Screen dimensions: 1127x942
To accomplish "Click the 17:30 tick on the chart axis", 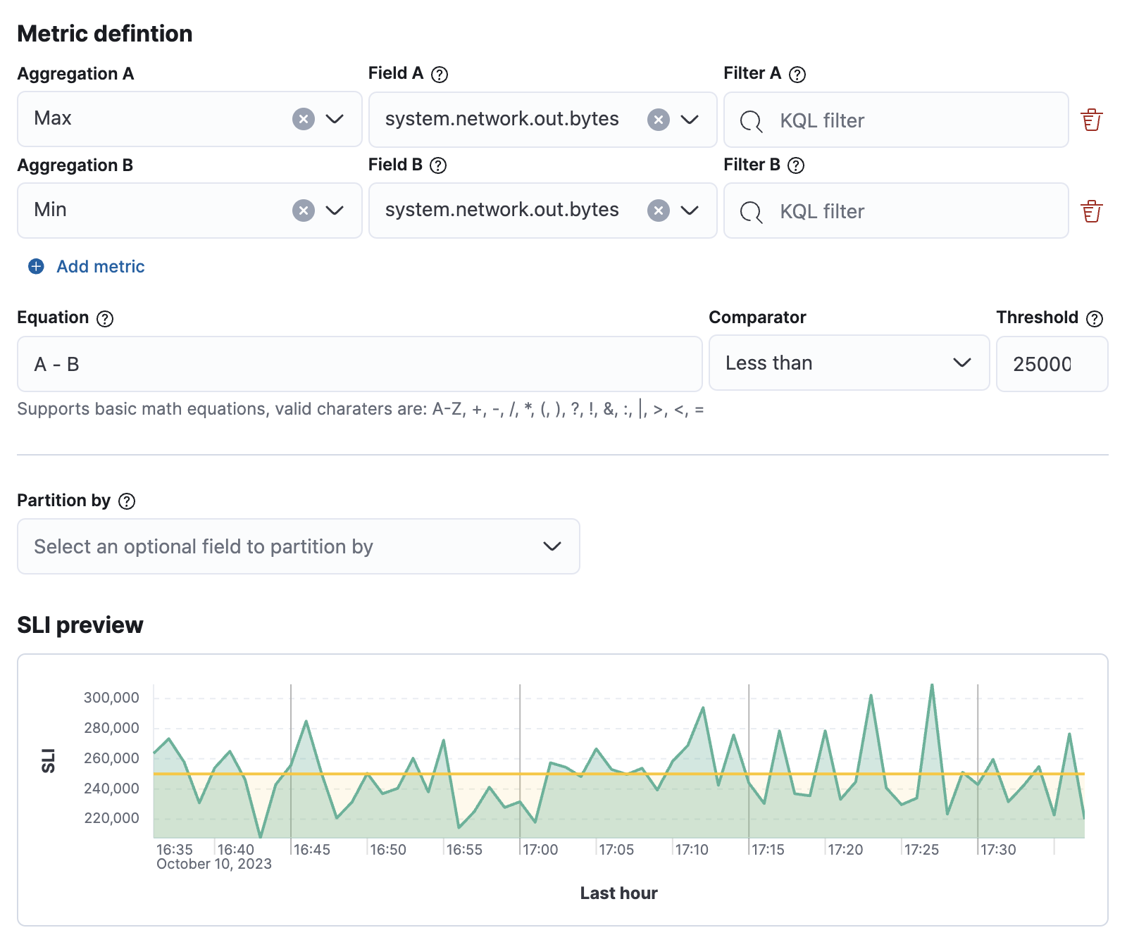I will pos(998,850).
